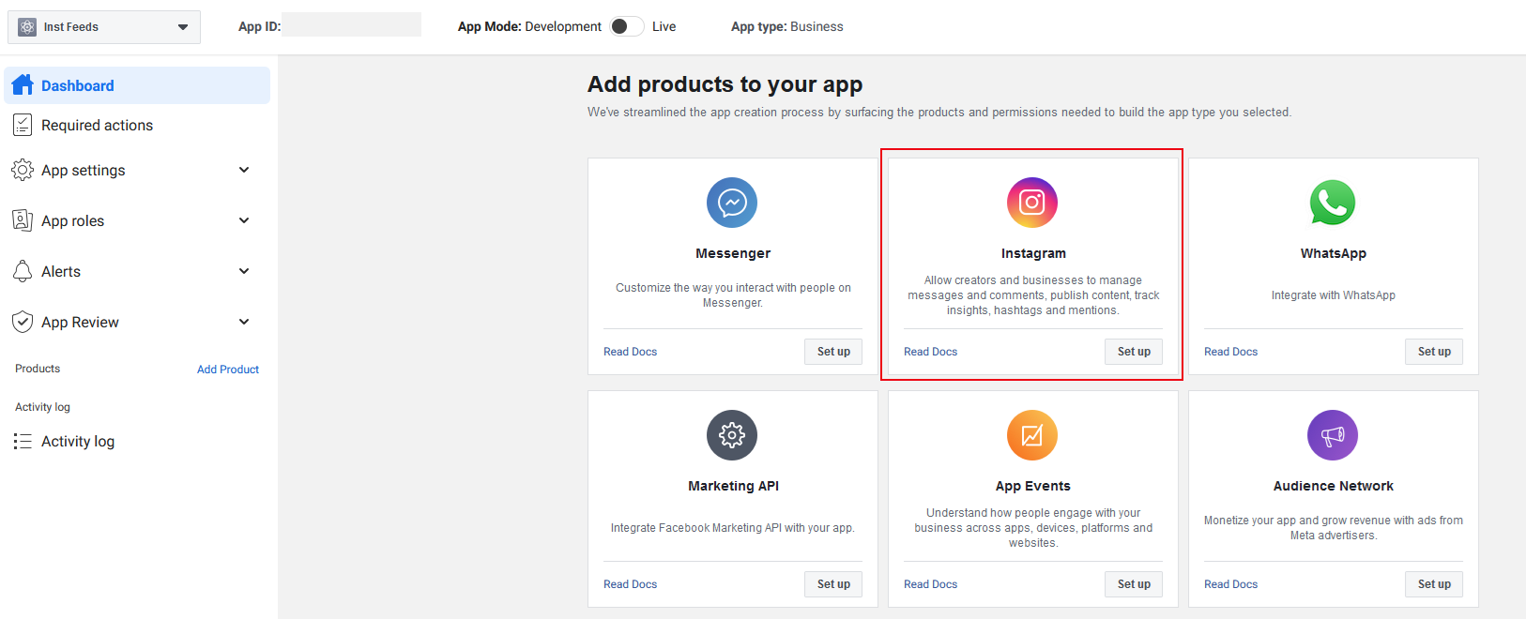Click the WhatsApp product icon

pyautogui.click(x=1333, y=203)
